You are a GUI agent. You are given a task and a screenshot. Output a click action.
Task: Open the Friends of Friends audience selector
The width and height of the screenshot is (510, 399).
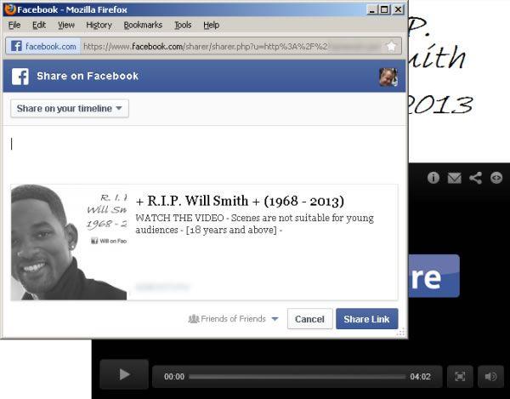pyautogui.click(x=234, y=319)
